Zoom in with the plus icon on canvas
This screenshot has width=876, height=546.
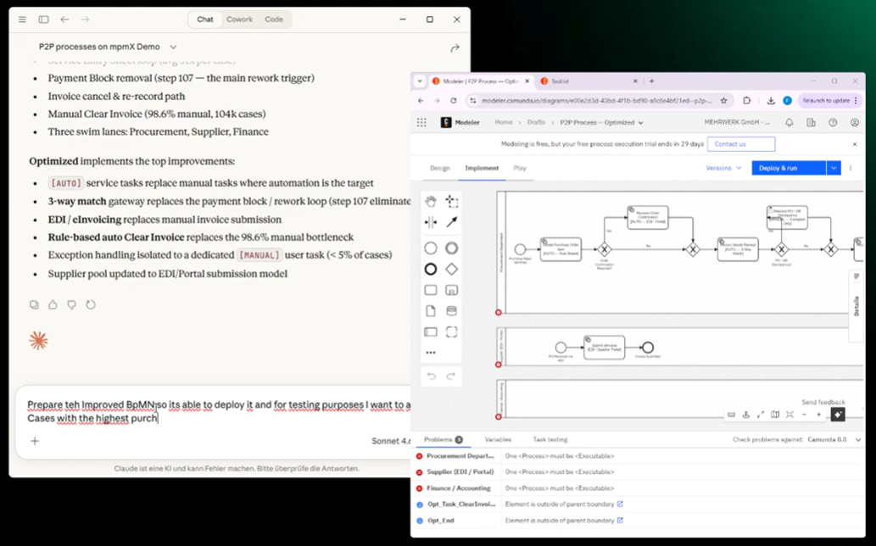coord(818,415)
